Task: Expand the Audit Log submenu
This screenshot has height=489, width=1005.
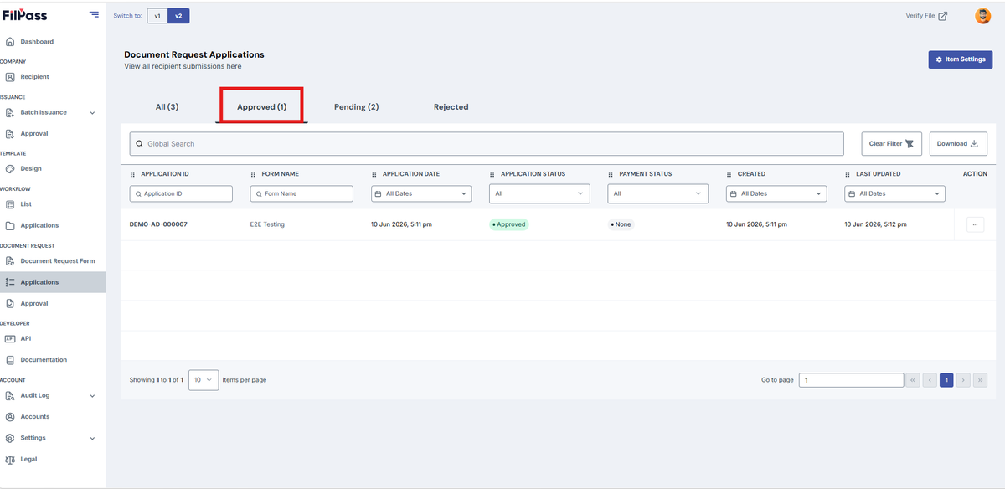Action: click(x=92, y=396)
